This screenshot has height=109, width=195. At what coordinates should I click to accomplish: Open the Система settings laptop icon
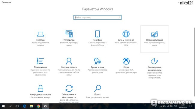(x=40, y=34)
